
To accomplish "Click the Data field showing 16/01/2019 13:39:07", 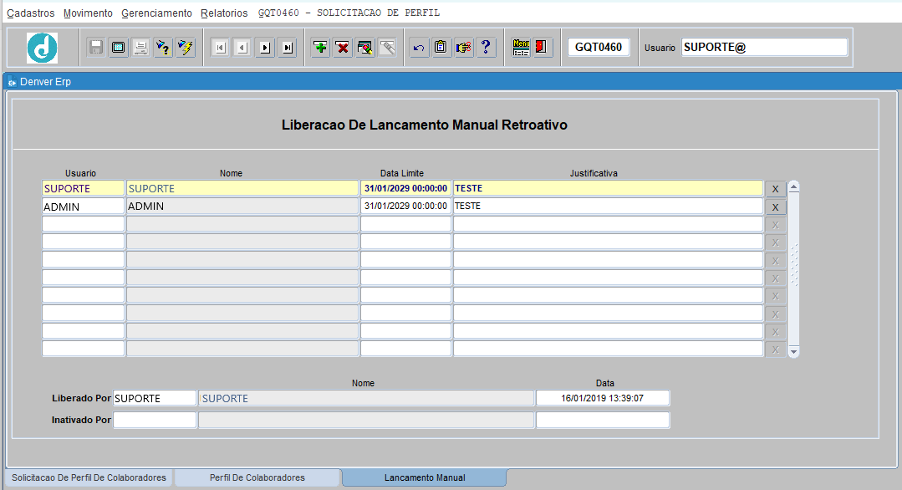I will [603, 398].
